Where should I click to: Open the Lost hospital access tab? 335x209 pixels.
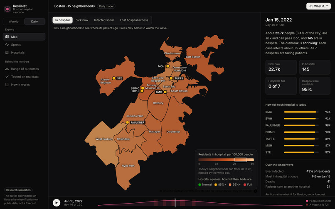134,20
